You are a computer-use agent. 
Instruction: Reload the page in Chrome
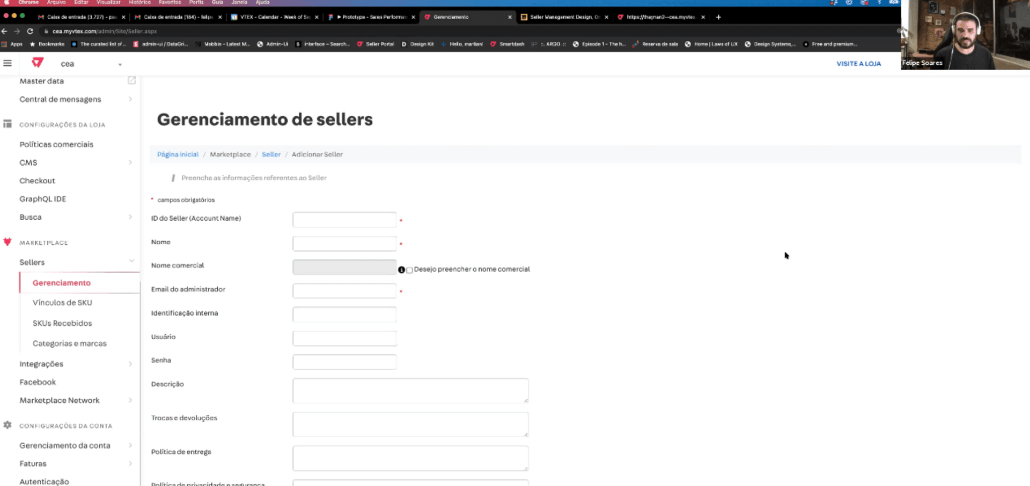click(30, 31)
